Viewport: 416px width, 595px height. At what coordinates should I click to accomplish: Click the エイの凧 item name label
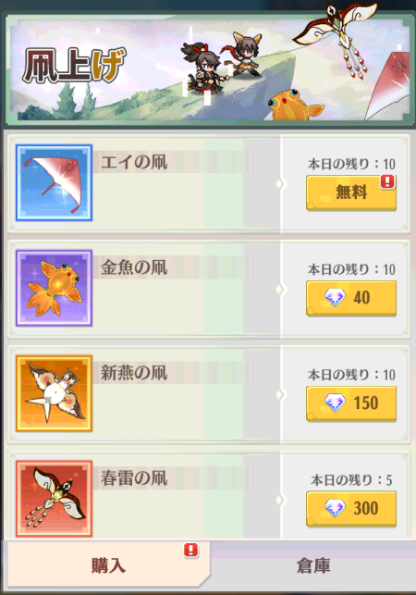[x=134, y=162]
